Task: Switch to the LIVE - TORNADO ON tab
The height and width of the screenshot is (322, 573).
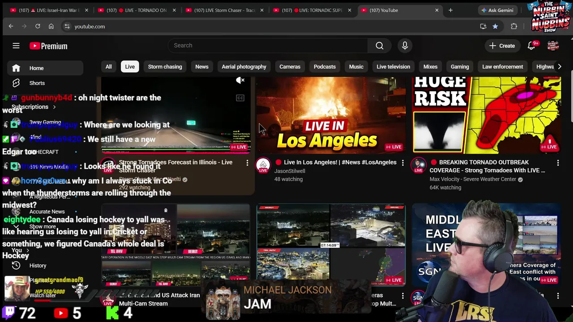Action: (137, 10)
